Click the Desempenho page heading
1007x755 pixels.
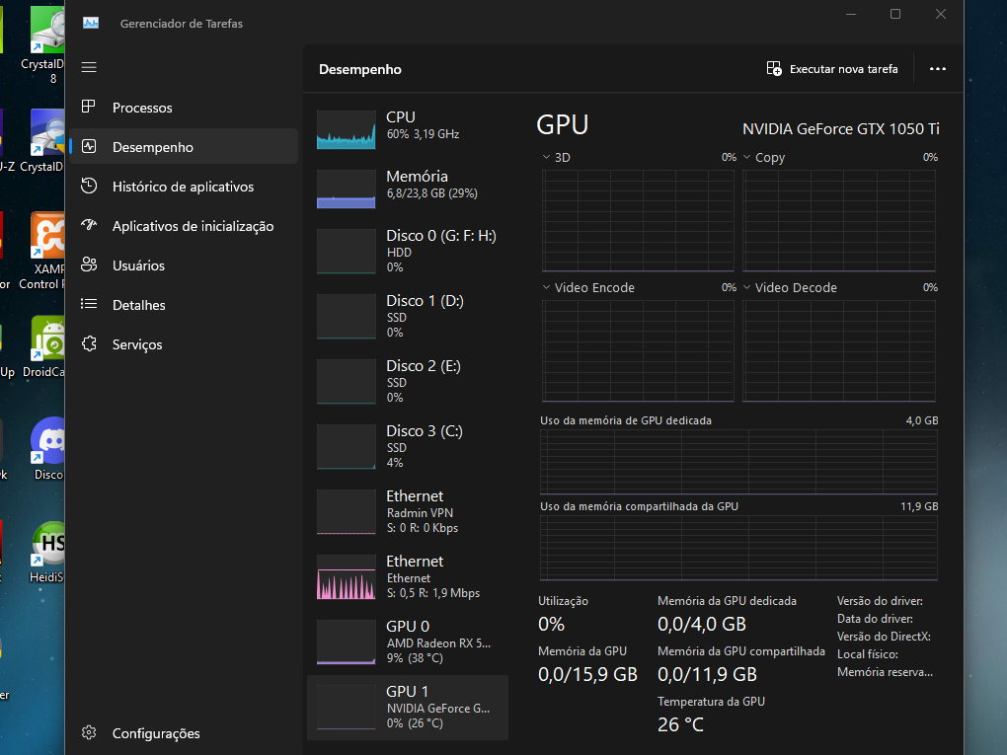360,69
